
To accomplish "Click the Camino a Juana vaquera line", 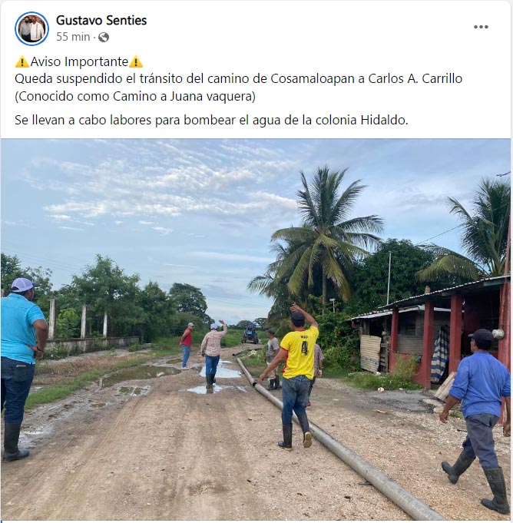I will (x=135, y=97).
